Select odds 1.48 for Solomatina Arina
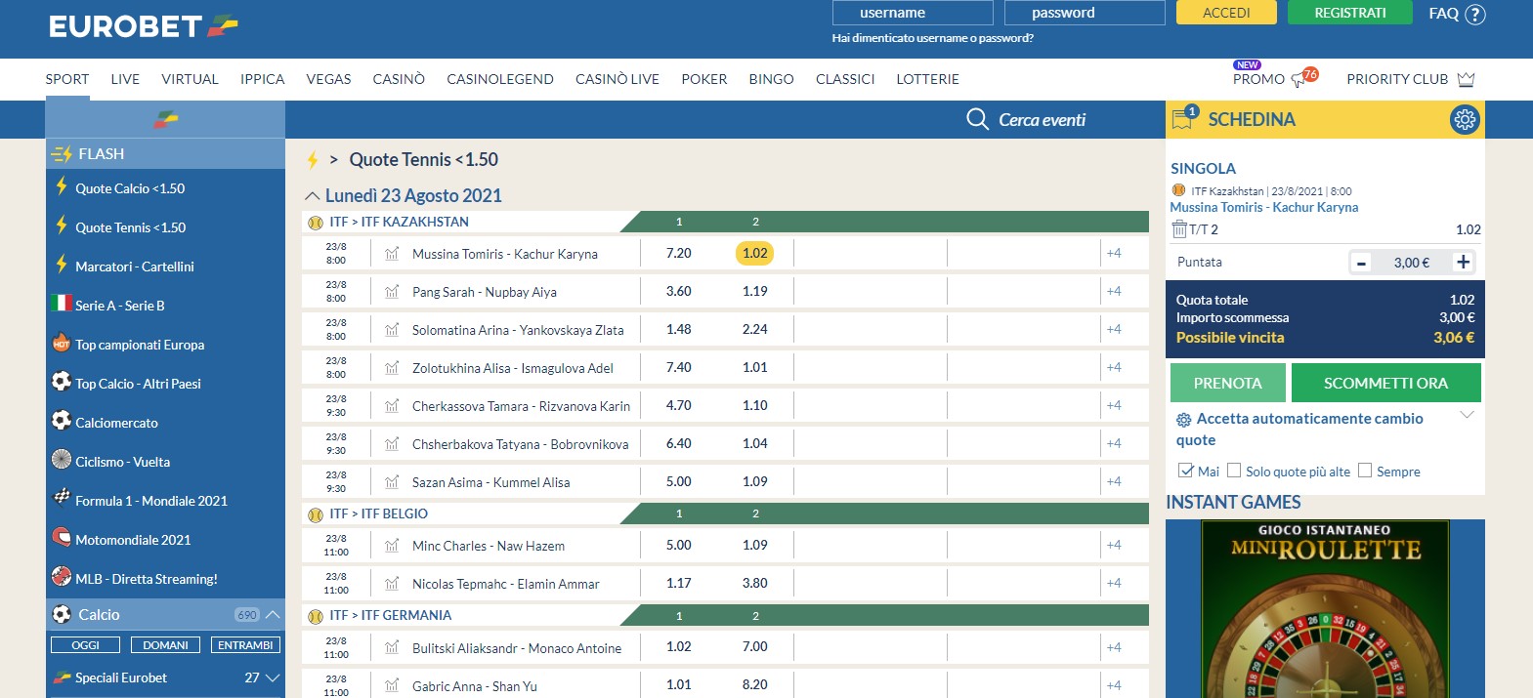Image resolution: width=1533 pixels, height=698 pixels. pos(678,329)
